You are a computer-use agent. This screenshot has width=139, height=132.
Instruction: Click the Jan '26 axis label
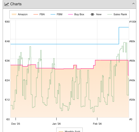click(x=56, y=124)
